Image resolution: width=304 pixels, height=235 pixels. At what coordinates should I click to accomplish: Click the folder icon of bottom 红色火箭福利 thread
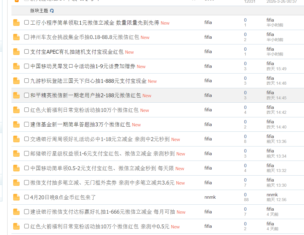tap(16, 226)
